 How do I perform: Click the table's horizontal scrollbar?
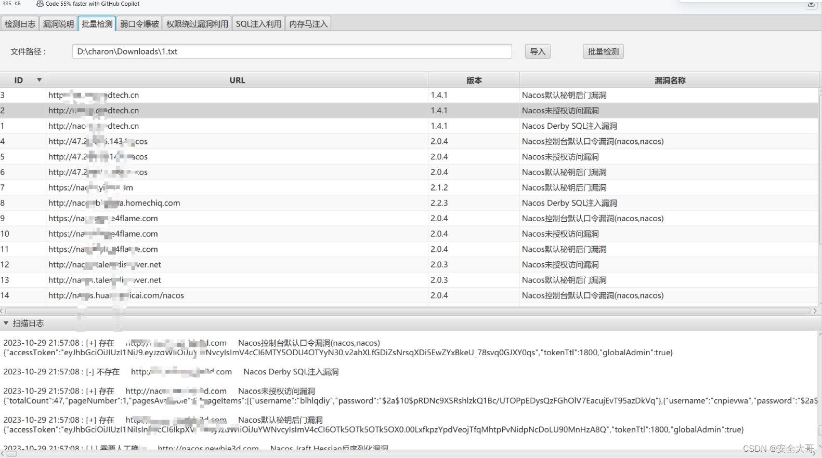point(408,311)
